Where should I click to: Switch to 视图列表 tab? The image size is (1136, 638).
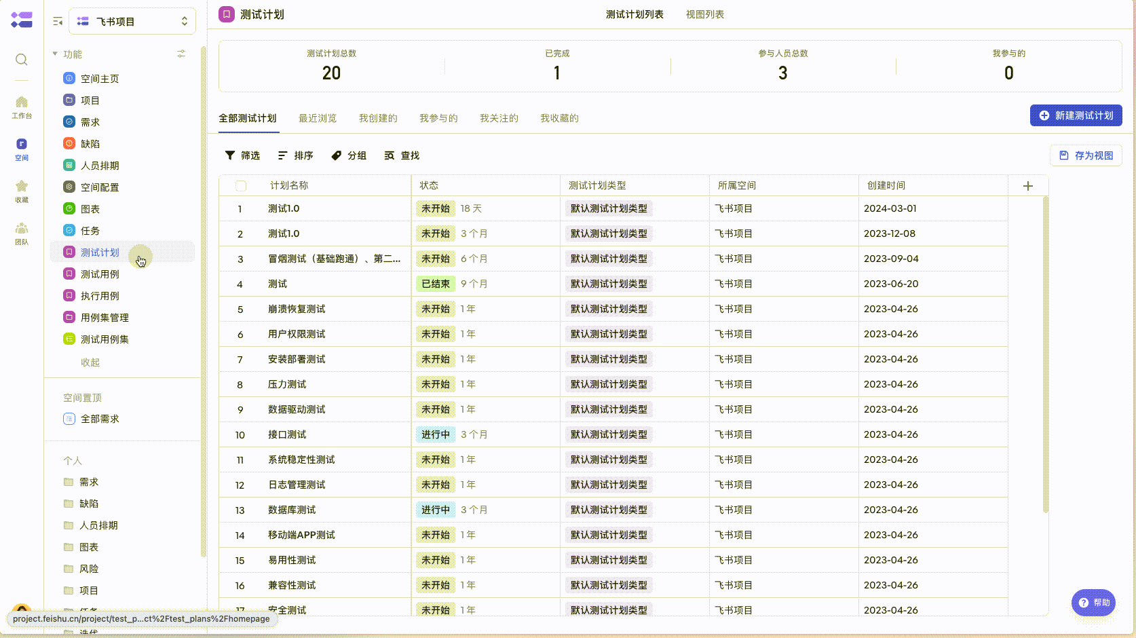705,14
